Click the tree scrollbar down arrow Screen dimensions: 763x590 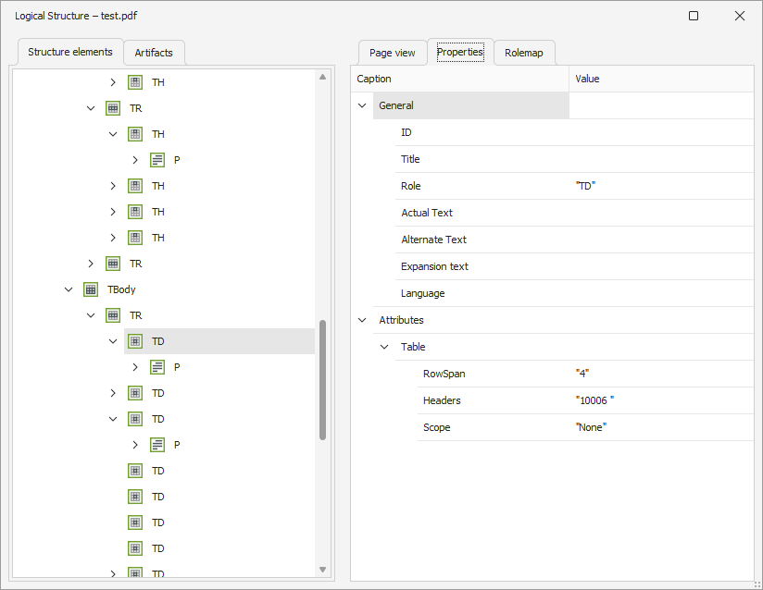323,570
